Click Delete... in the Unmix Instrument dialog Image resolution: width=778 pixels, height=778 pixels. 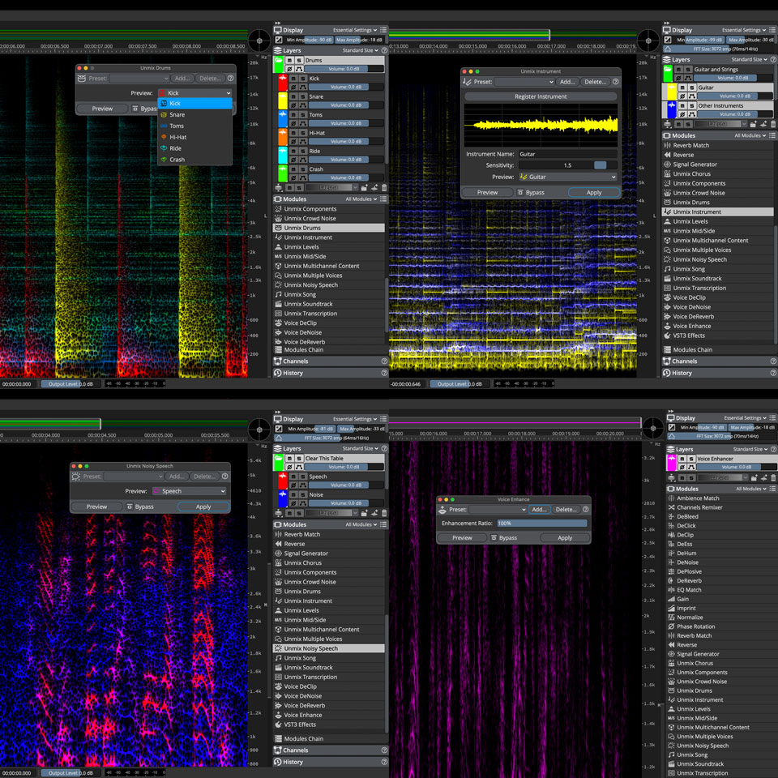point(595,82)
